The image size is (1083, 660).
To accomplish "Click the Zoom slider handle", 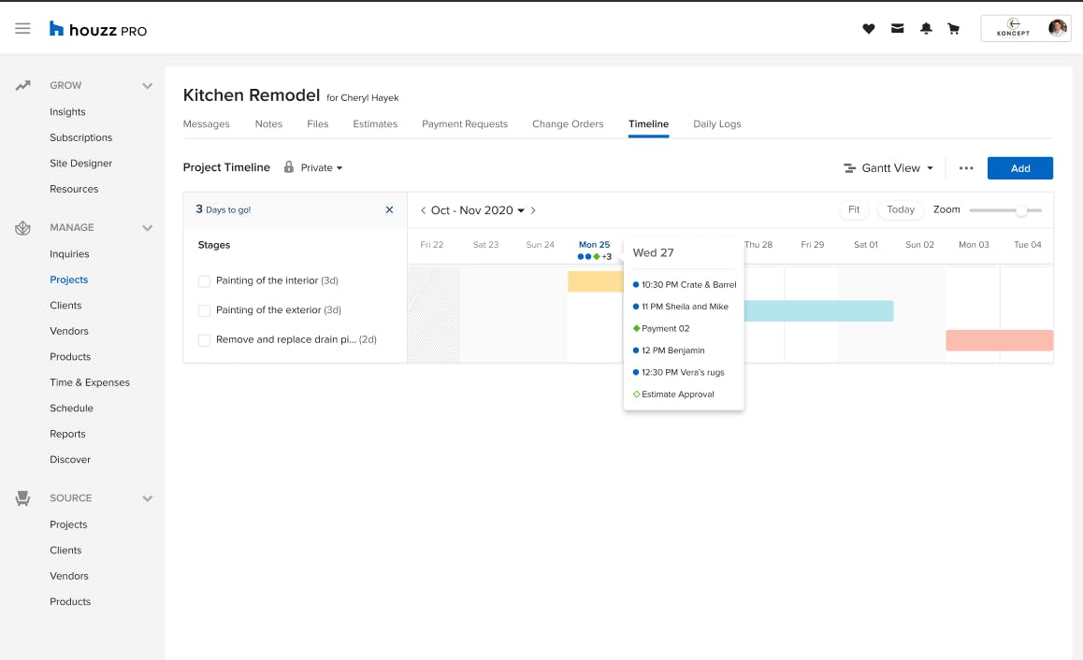I will [x=1021, y=210].
